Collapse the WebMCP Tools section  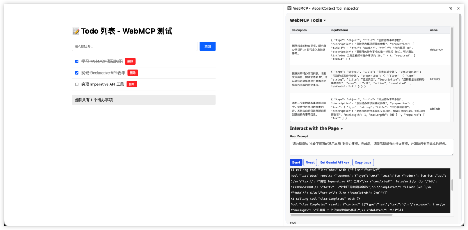click(308, 20)
